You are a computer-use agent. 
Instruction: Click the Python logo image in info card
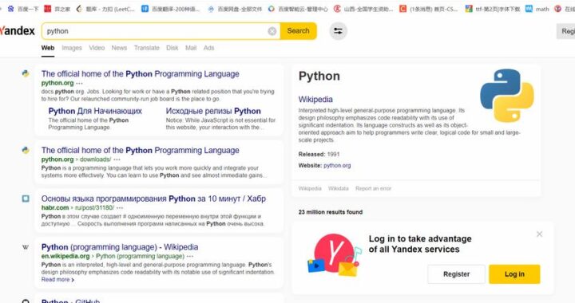click(507, 96)
